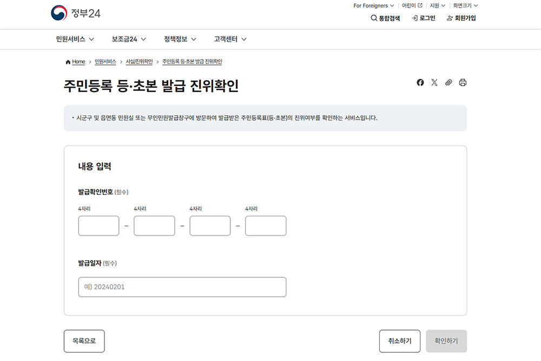Click 취소하기 button
Image resolution: width=541 pixels, height=361 pixels.
tap(399, 341)
